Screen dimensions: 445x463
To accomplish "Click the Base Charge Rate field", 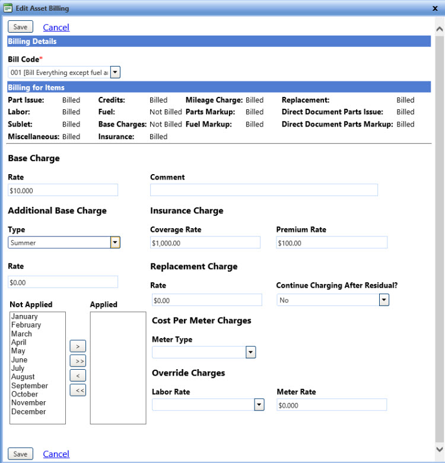I will pyautogui.click(x=63, y=190).
